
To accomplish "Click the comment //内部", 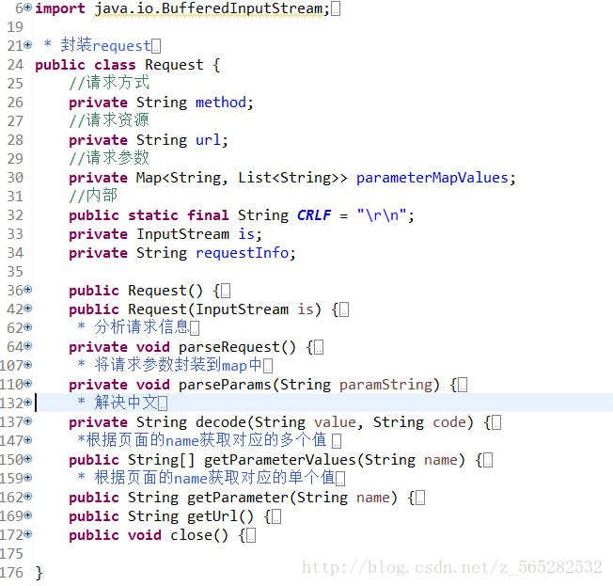I will [x=93, y=196].
